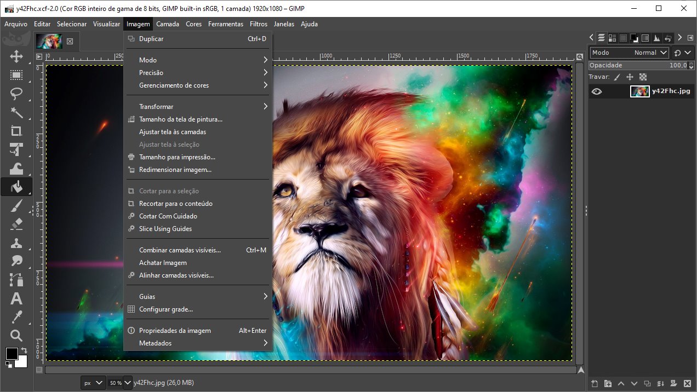Select the Zoom magnifier tool
This screenshot has height=392, width=697.
point(16,336)
